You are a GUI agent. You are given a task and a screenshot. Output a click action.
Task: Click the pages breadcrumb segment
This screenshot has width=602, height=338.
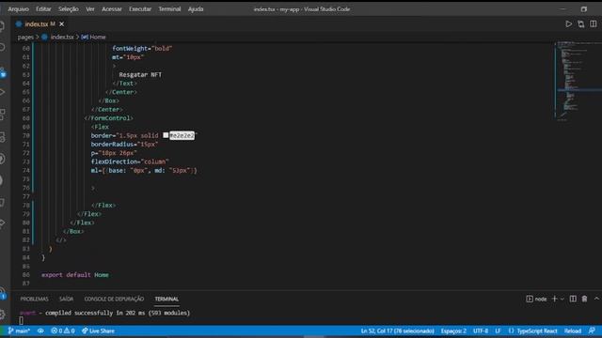click(25, 38)
